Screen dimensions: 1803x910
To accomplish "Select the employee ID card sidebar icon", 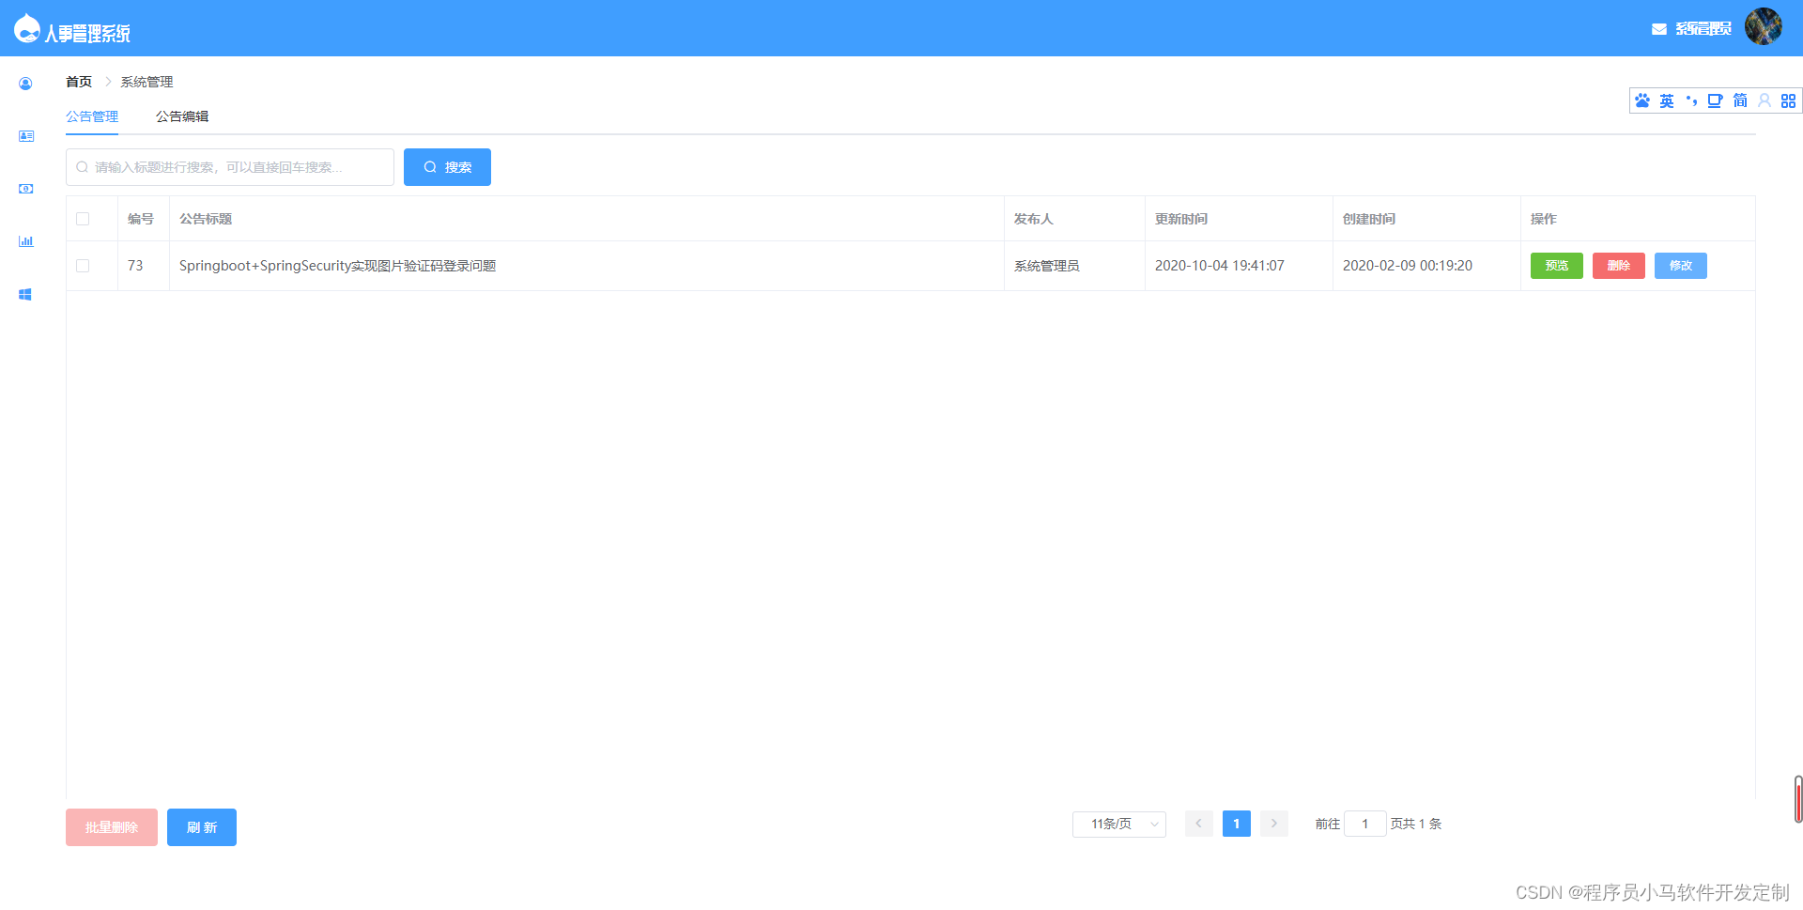I will tap(25, 135).
